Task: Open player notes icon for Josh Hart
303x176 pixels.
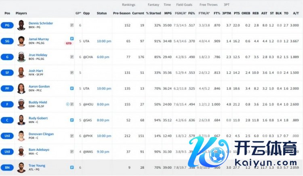Action: tap(72, 72)
